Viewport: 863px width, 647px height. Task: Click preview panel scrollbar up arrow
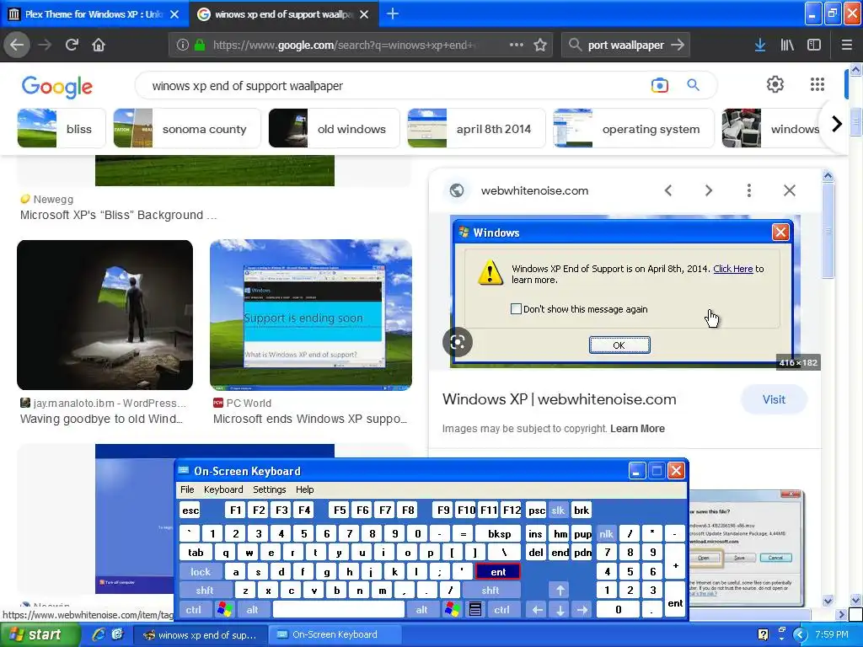tap(828, 176)
